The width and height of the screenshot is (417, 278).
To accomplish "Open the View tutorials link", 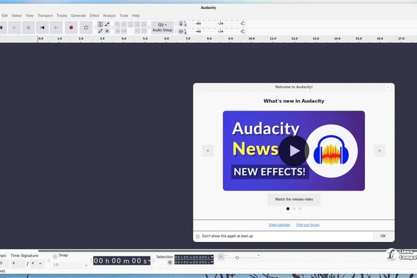I will 279,225.
